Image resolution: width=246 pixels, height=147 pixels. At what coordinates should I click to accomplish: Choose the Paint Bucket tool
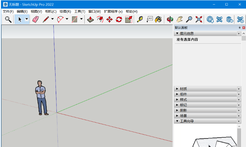coord(158,20)
